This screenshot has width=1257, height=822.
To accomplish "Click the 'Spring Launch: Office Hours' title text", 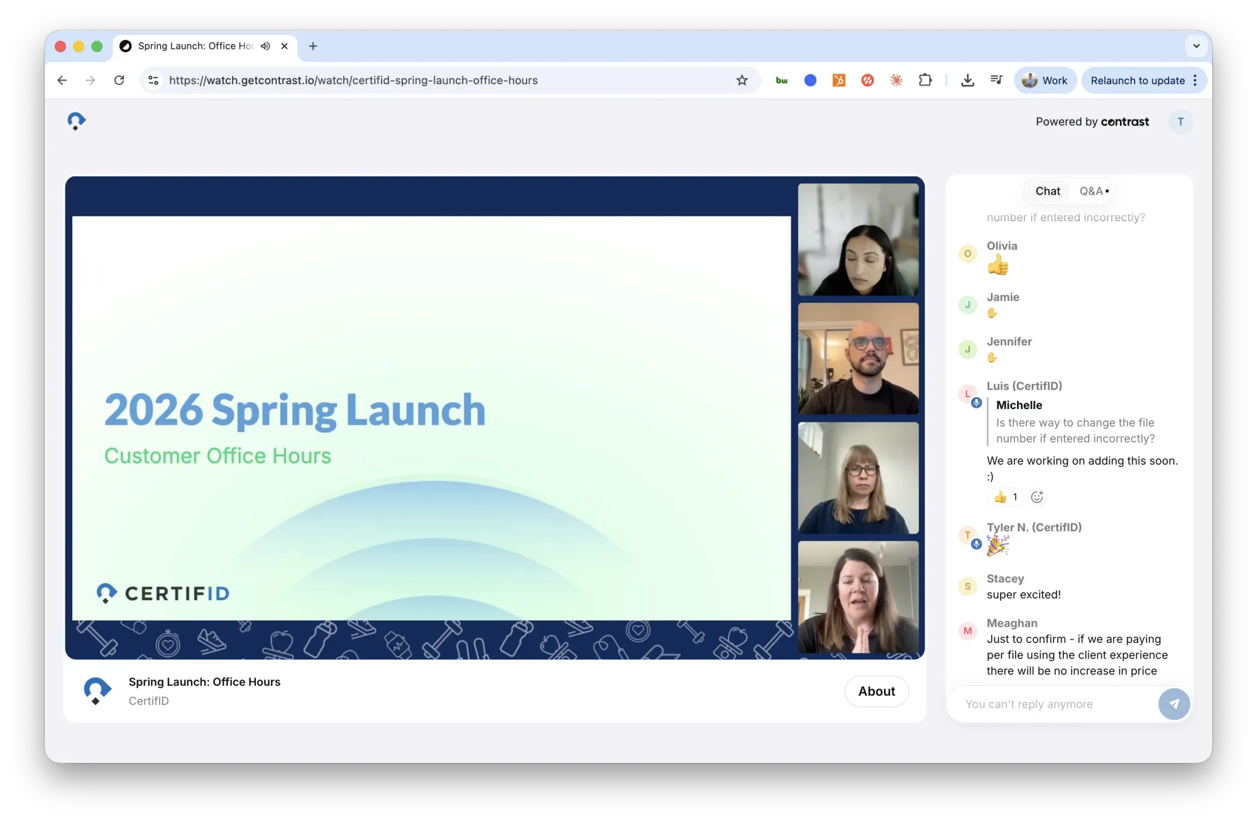I will click(204, 682).
